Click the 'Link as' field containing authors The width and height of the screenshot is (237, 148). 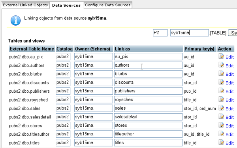[x=148, y=65]
